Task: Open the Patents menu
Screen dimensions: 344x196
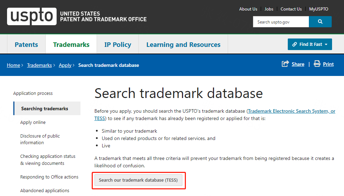Action: (x=26, y=44)
